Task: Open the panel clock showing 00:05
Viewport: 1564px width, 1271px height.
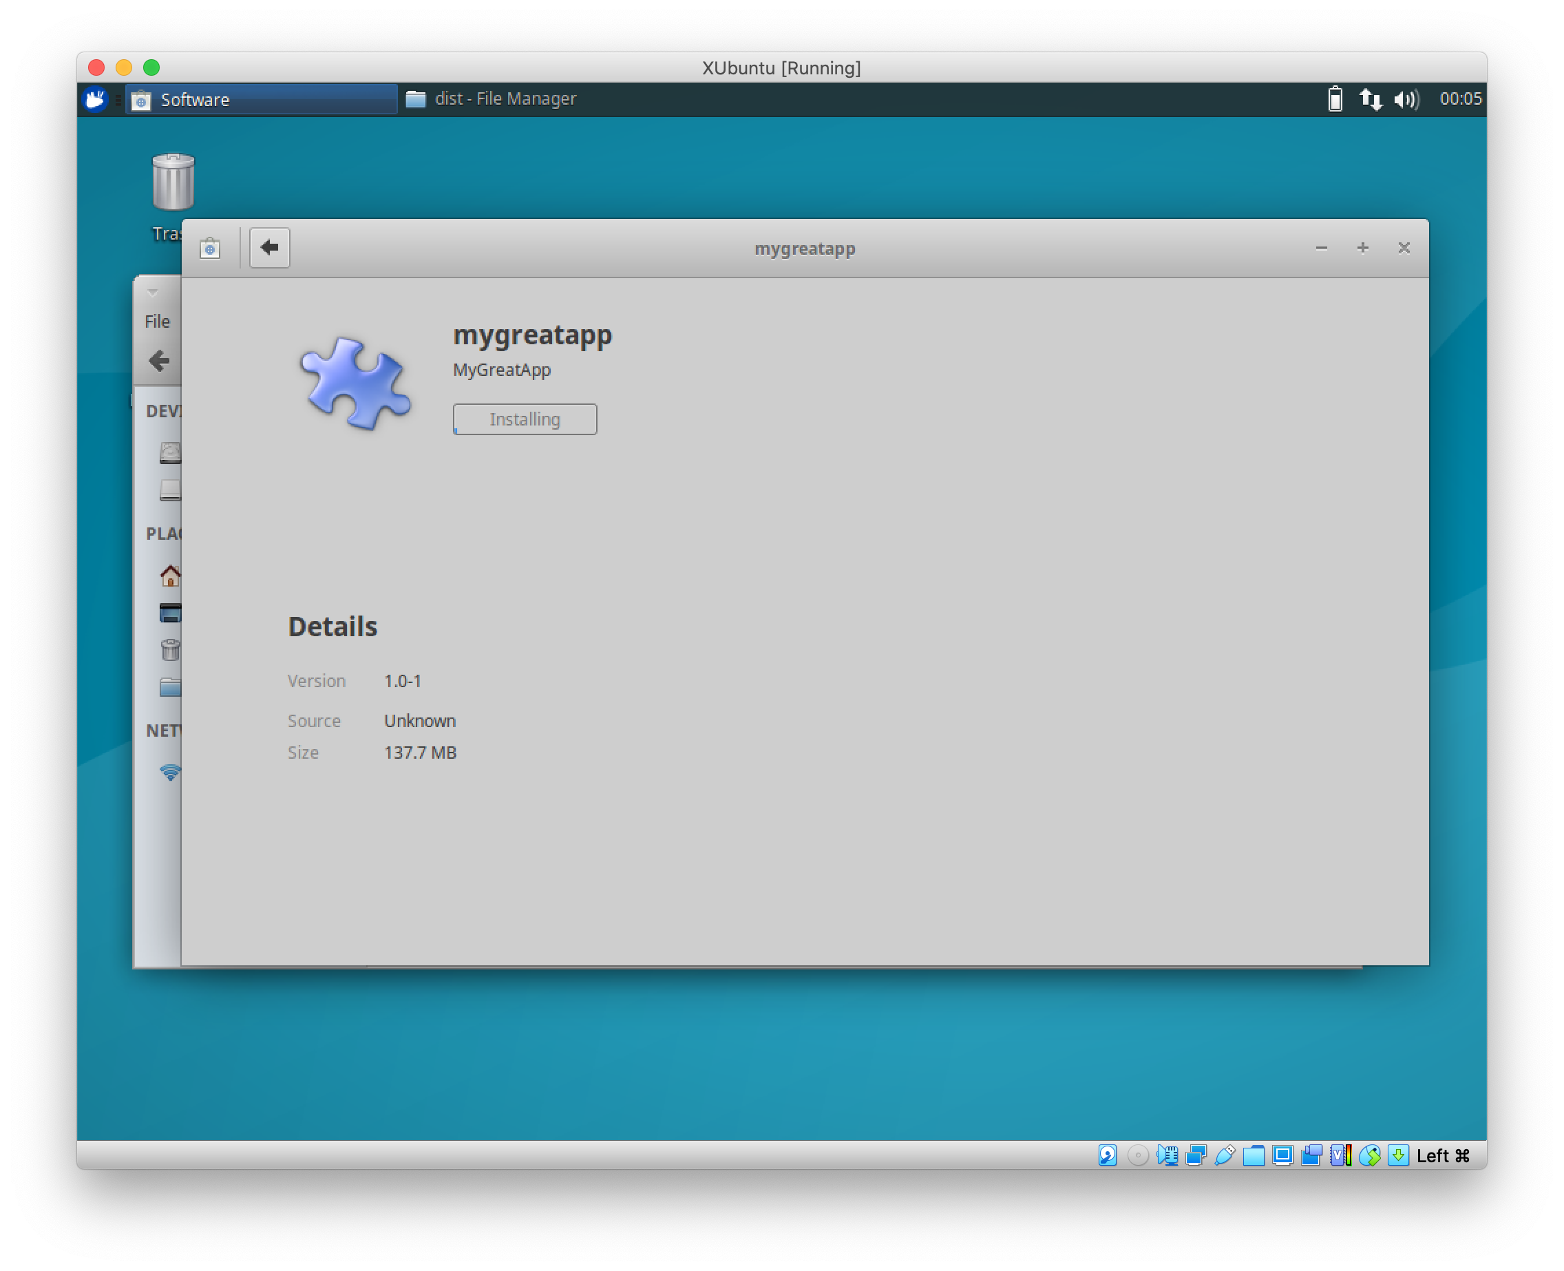Action: click(1460, 99)
